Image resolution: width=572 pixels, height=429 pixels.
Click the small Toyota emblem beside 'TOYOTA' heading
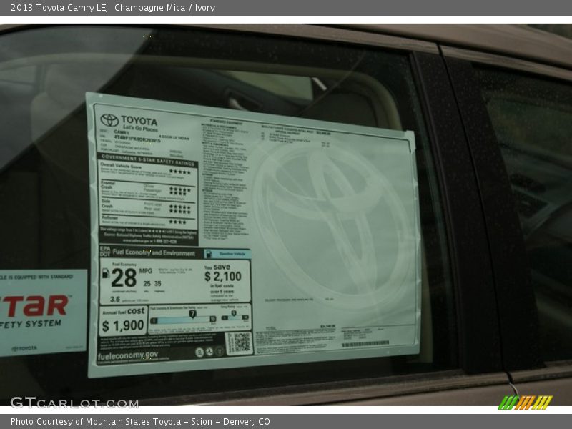point(109,120)
